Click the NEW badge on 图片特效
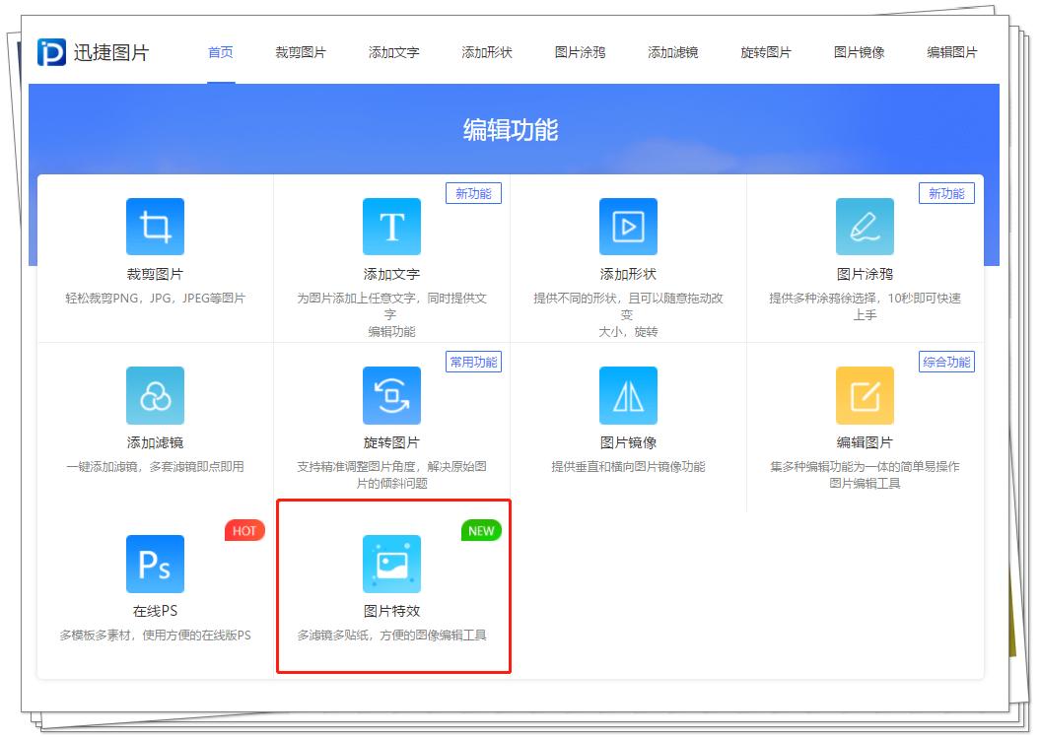The height and width of the screenshot is (737, 1040). (480, 531)
